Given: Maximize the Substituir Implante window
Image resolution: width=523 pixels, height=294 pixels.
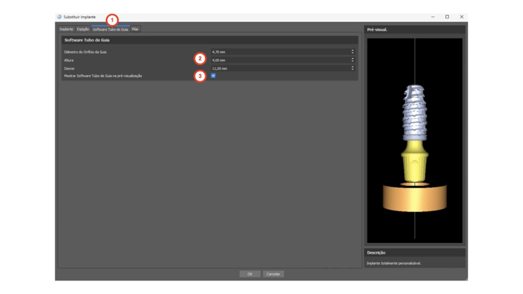Looking at the screenshot, I should [x=447, y=17].
